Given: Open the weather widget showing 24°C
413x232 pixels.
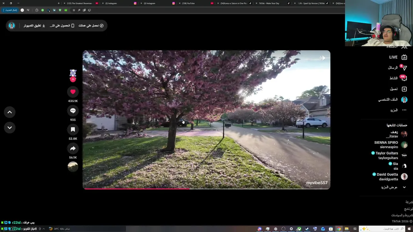Looking at the screenshot, I should click(x=59, y=229).
